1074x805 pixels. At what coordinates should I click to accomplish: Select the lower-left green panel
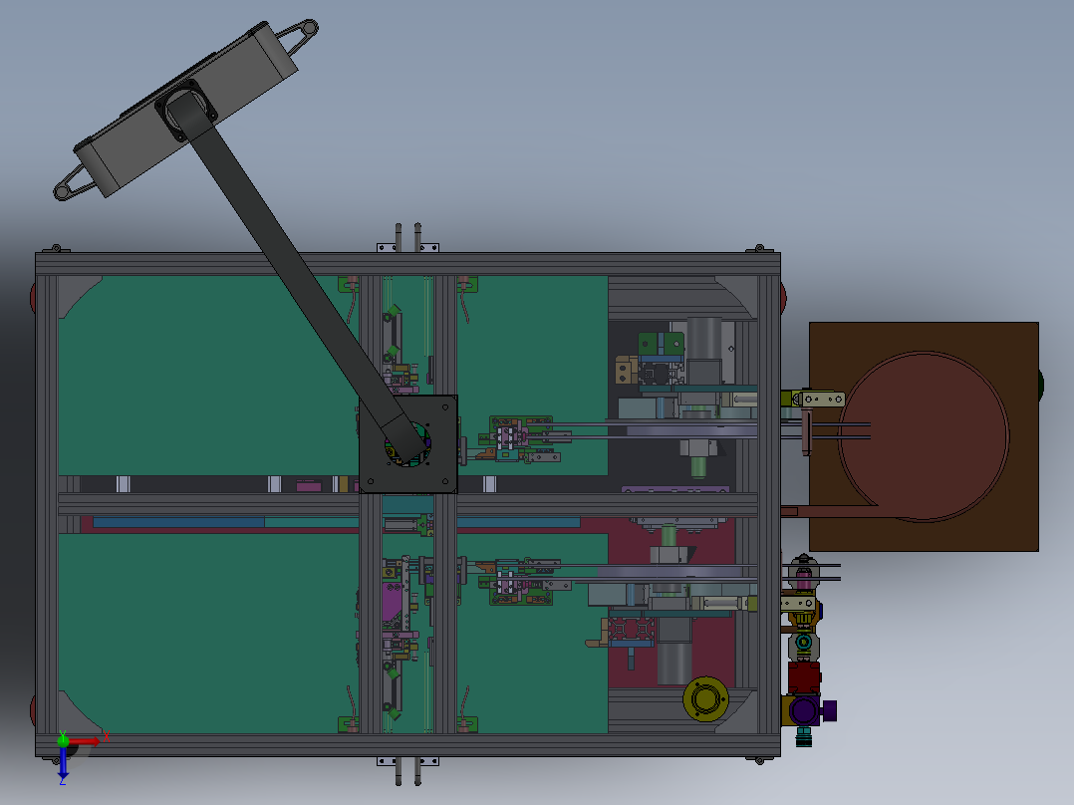tap(205, 634)
